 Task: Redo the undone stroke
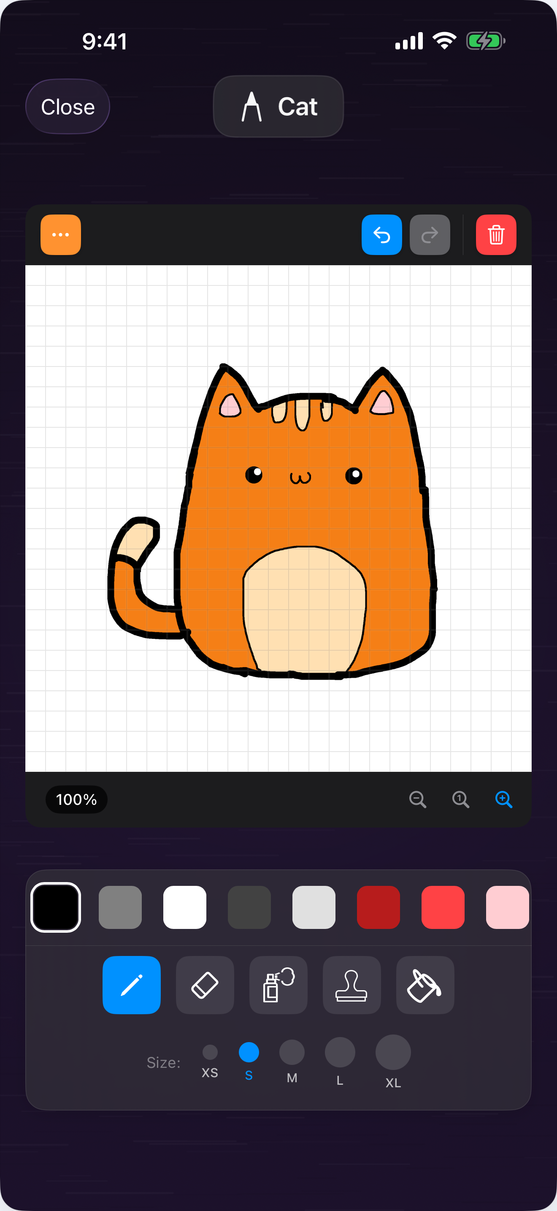430,235
